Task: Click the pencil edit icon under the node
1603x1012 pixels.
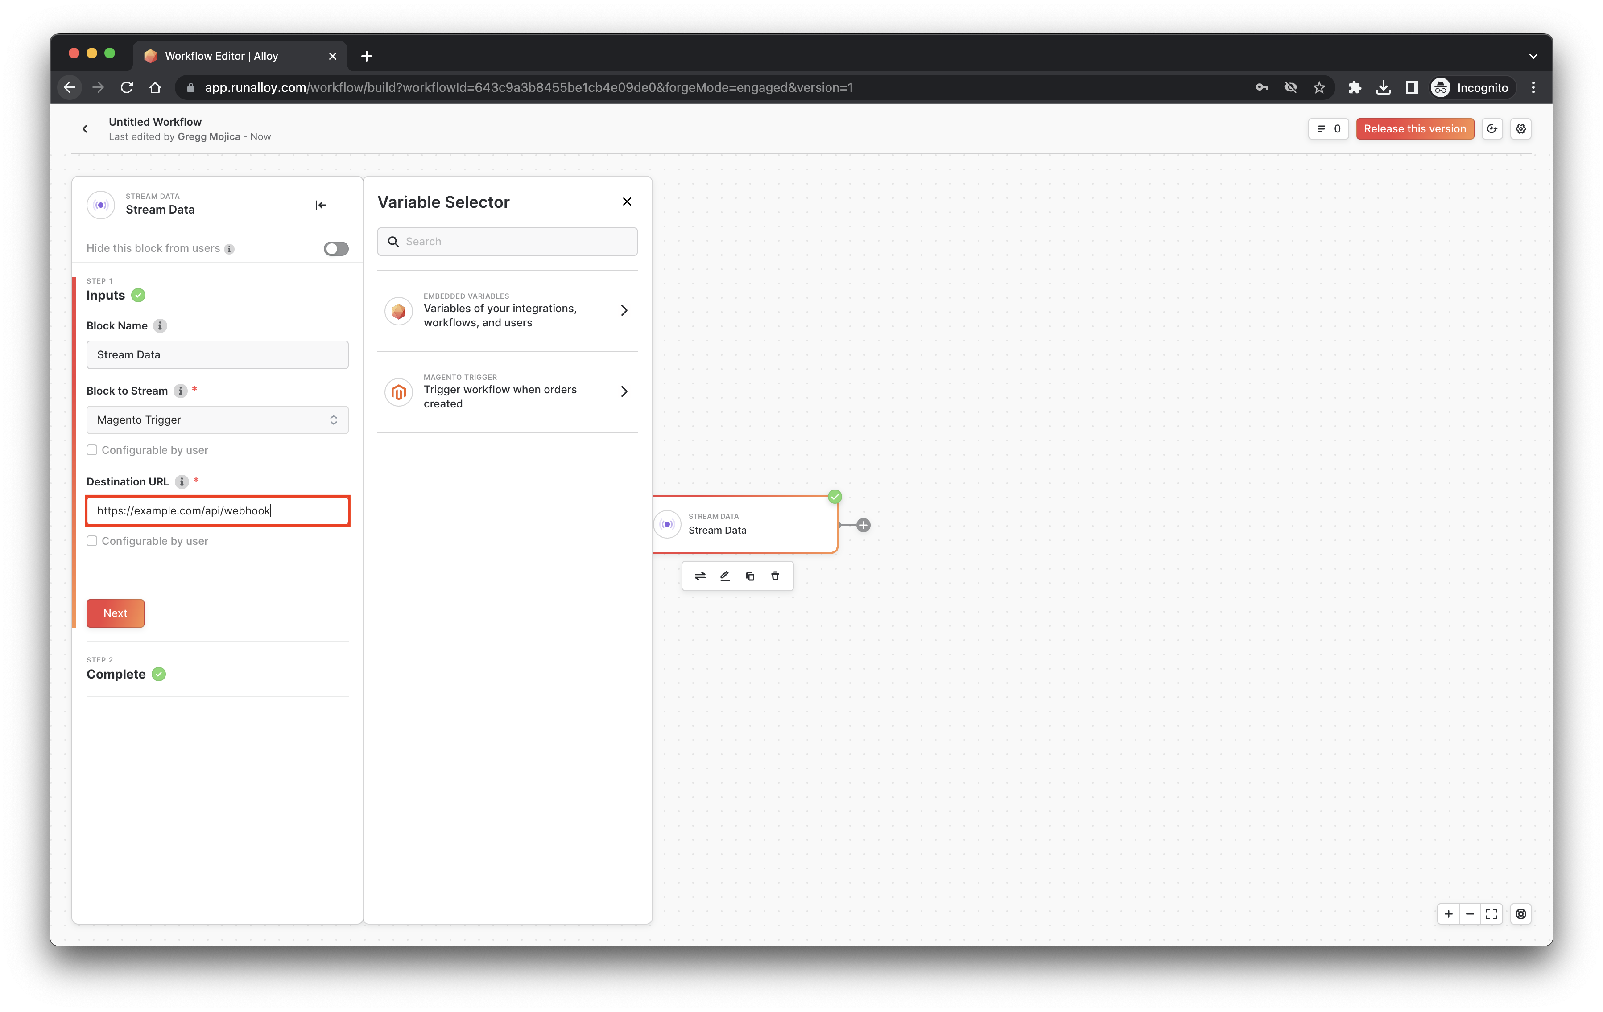Action: (725, 576)
